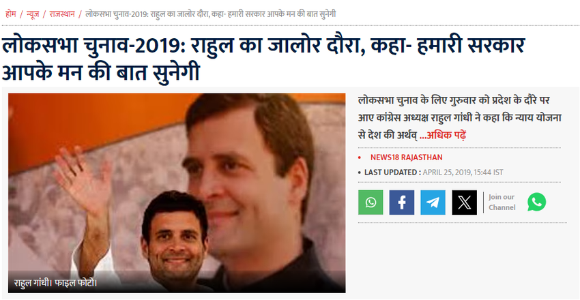Share article via green WhatsApp icon
Viewport: 580px width, 300px height.
371,202
